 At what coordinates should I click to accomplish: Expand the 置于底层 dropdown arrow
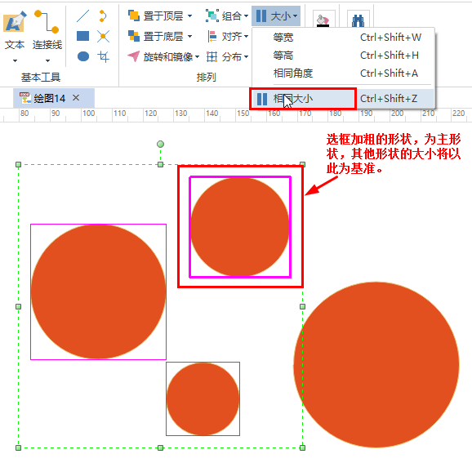[189, 37]
